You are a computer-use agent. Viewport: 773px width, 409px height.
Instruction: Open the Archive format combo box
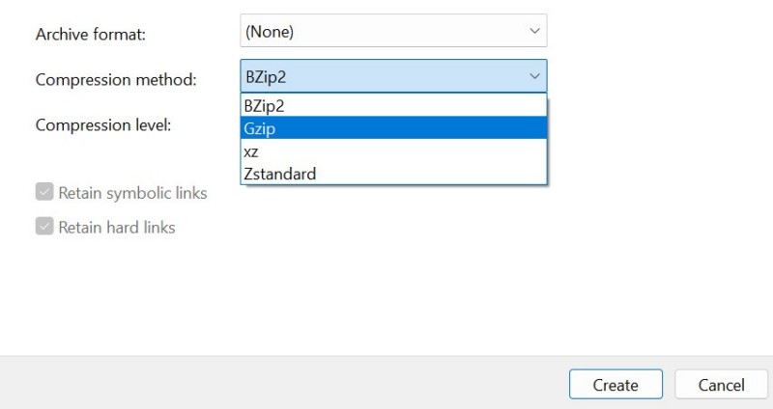pyautogui.click(x=393, y=31)
